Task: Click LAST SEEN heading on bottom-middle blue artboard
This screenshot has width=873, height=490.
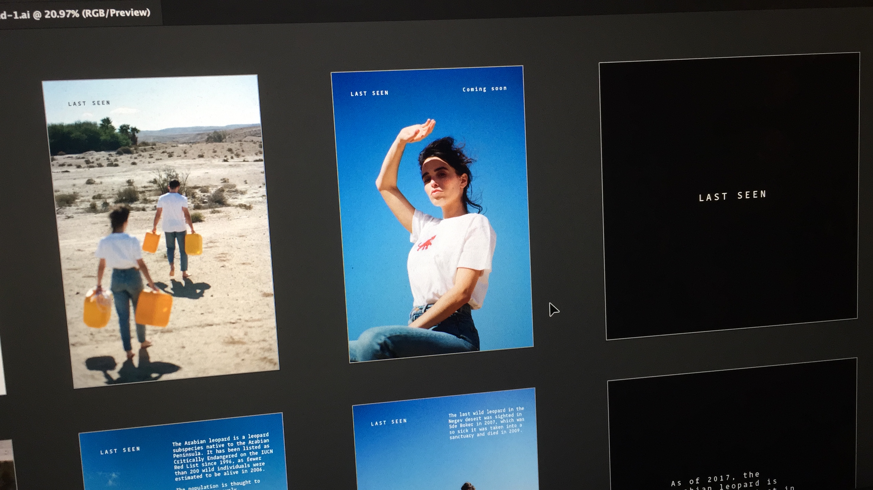Action: pos(389,422)
